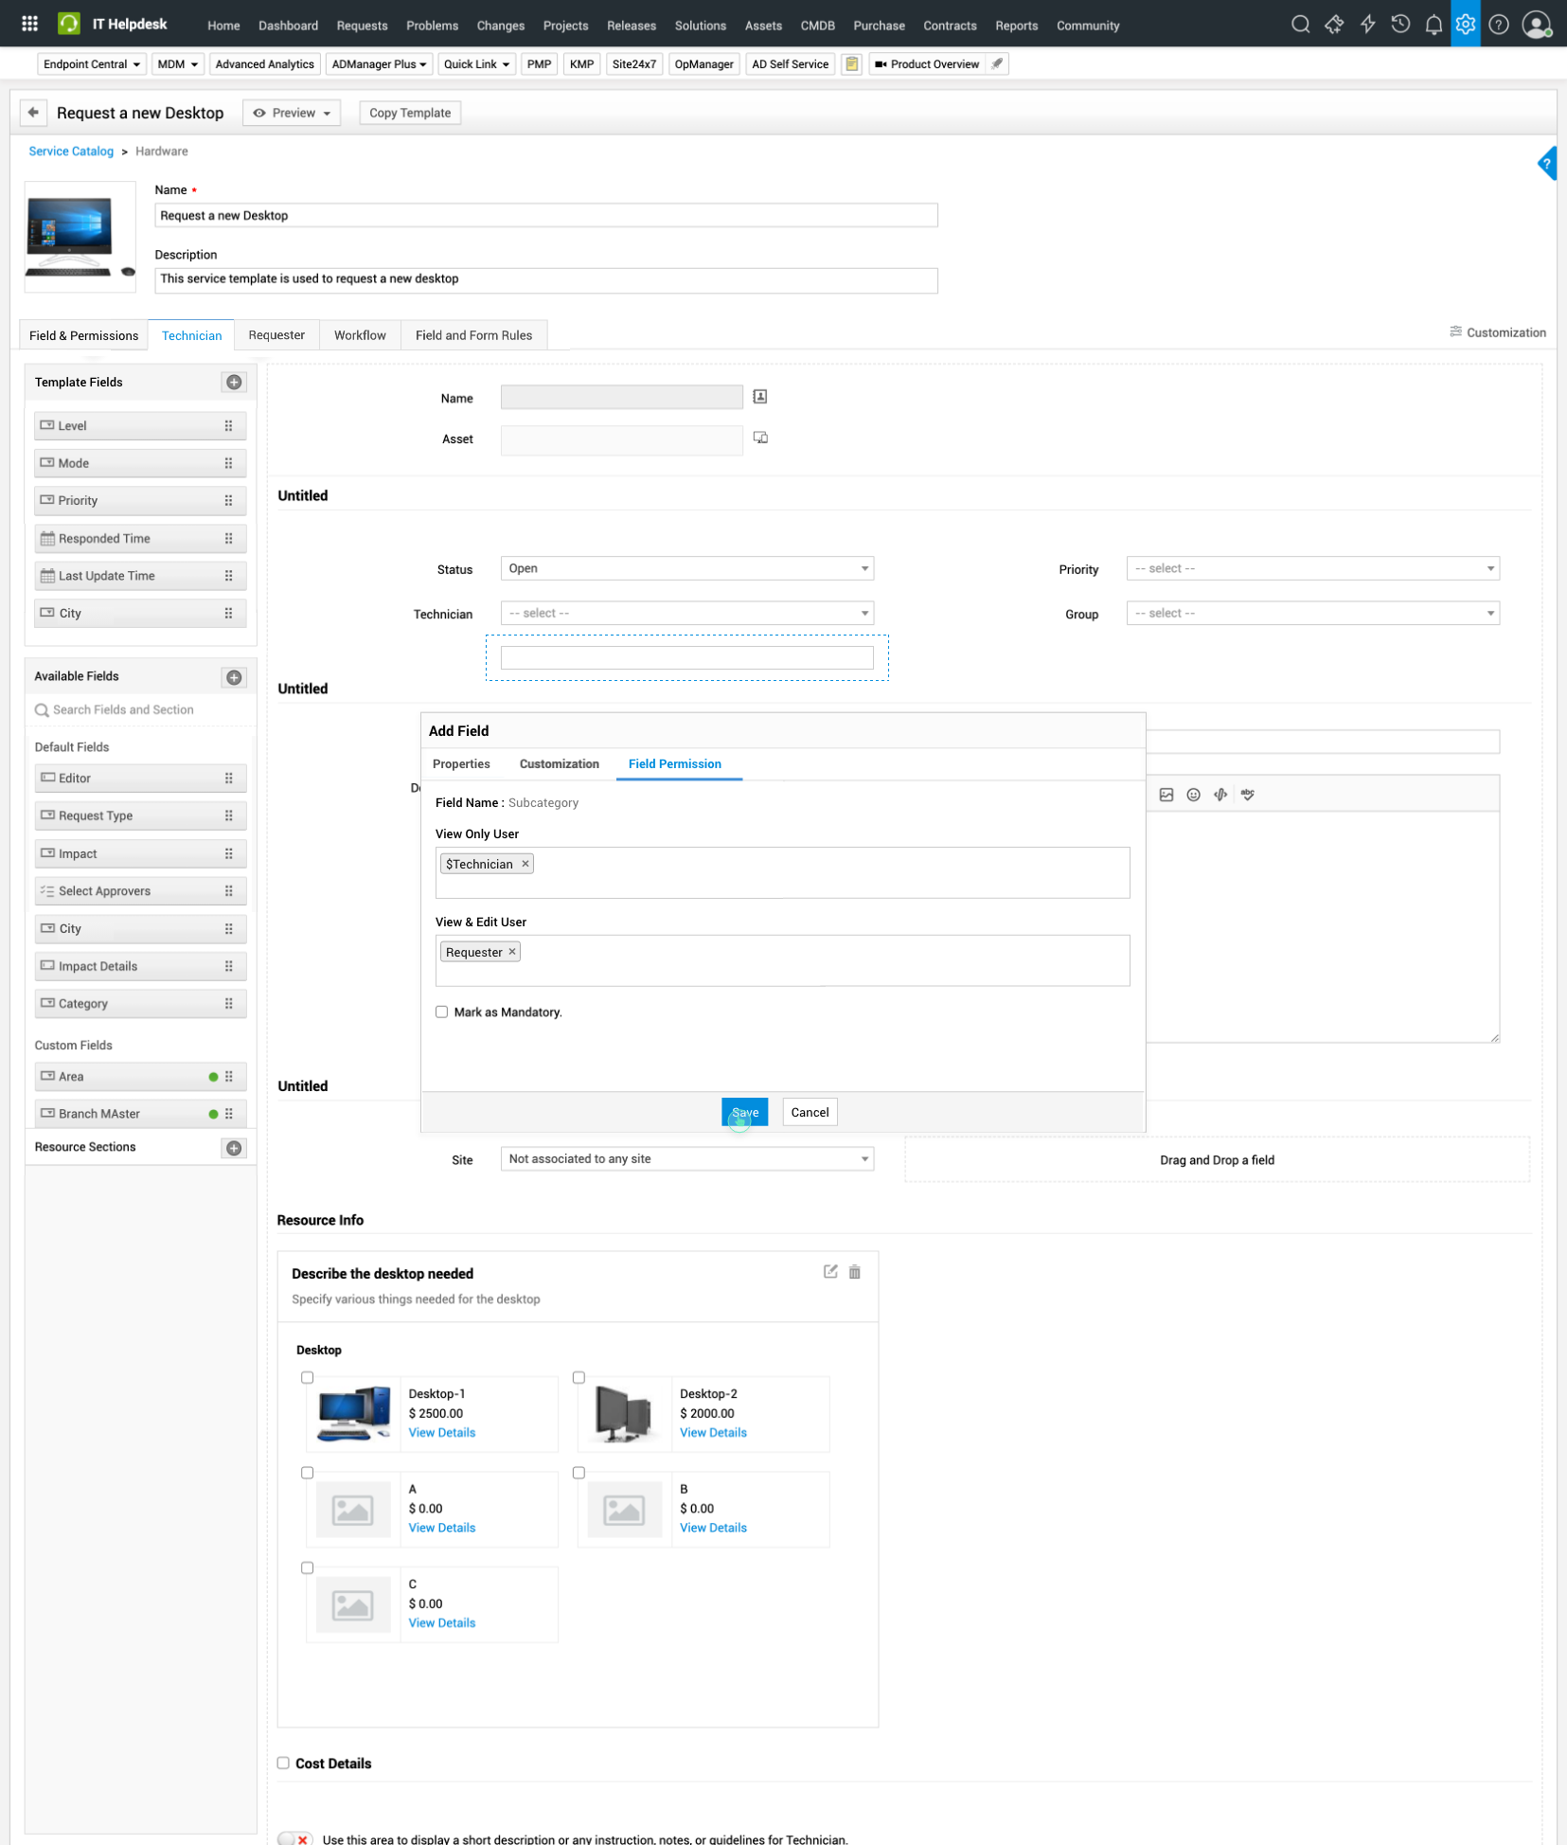Open the Site dropdown
Screen dimensions: 1567x1845
coord(686,1158)
